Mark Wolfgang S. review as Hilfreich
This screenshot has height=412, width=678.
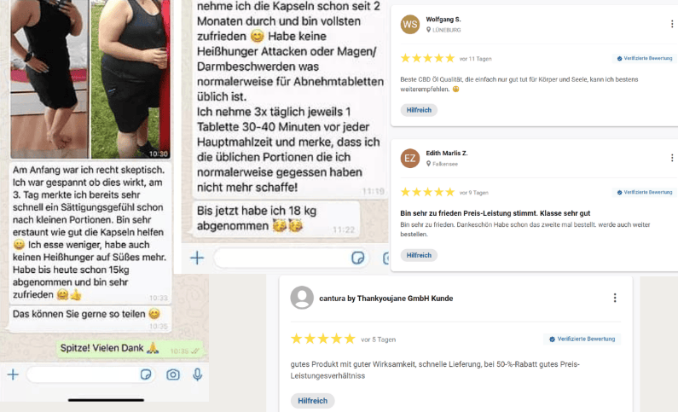pyautogui.click(x=419, y=110)
